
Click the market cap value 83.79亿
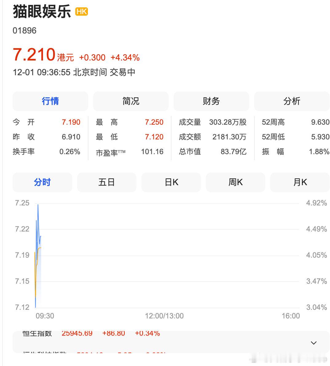[x=234, y=152]
